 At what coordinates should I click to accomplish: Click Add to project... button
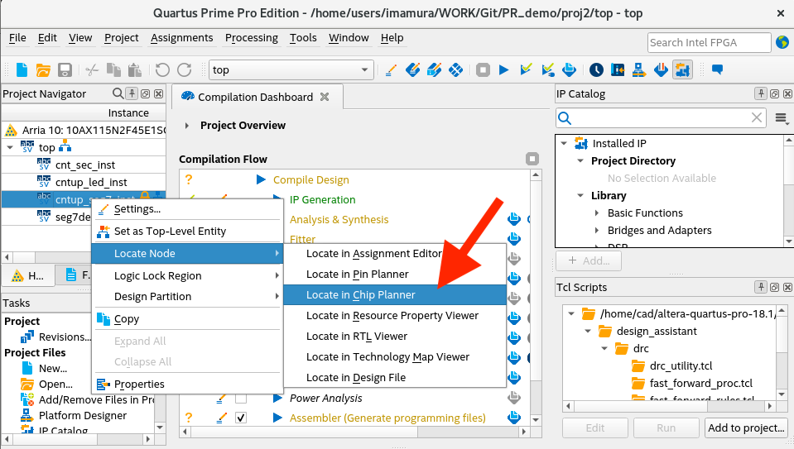[746, 428]
